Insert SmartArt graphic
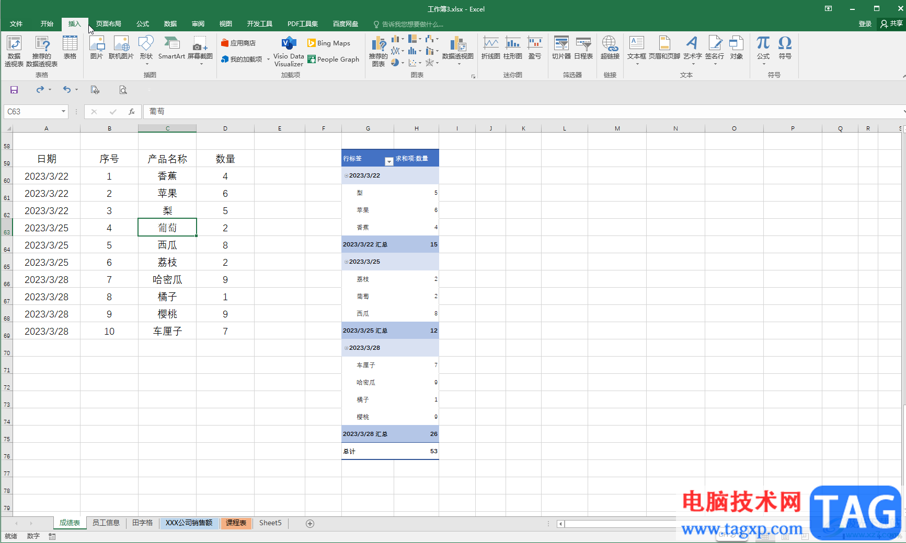 171,48
